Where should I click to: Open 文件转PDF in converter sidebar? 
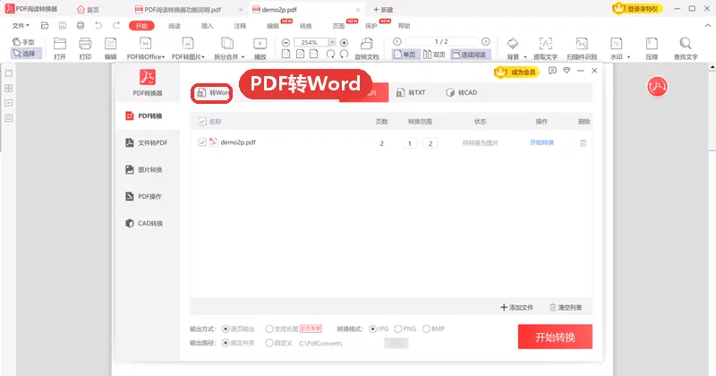(147, 143)
